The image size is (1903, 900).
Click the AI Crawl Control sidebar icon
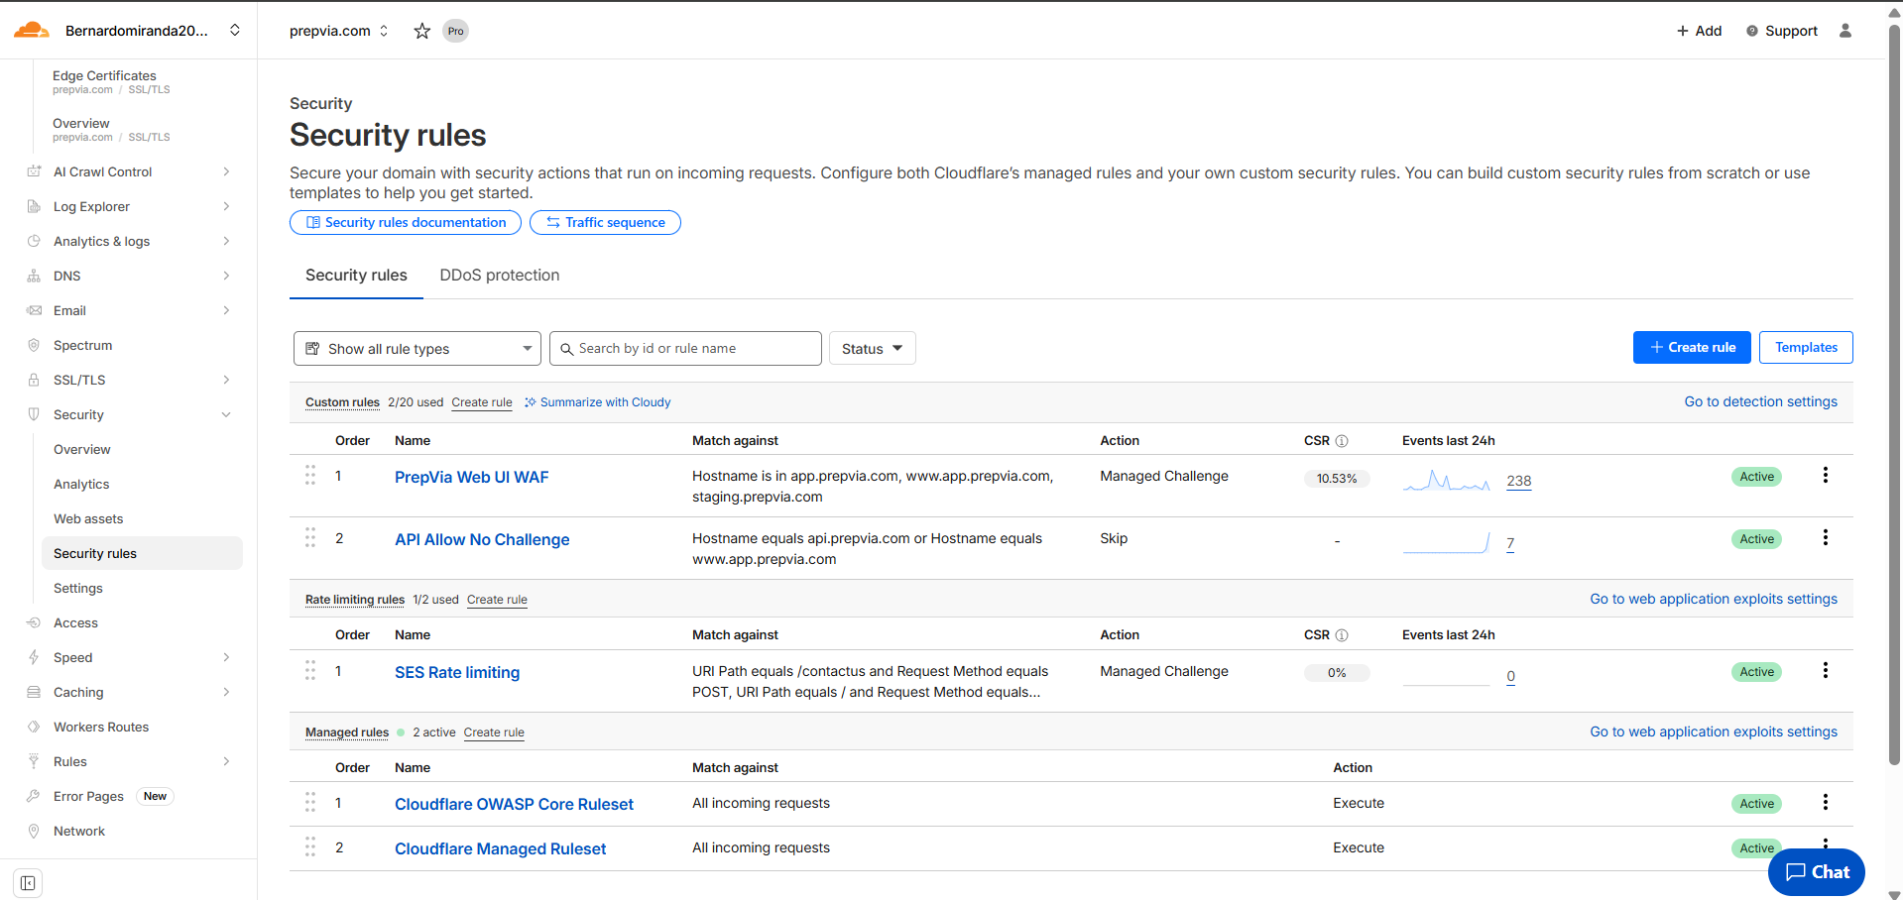(x=34, y=171)
